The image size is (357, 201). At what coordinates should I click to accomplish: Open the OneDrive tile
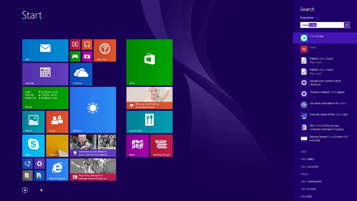coord(81,74)
